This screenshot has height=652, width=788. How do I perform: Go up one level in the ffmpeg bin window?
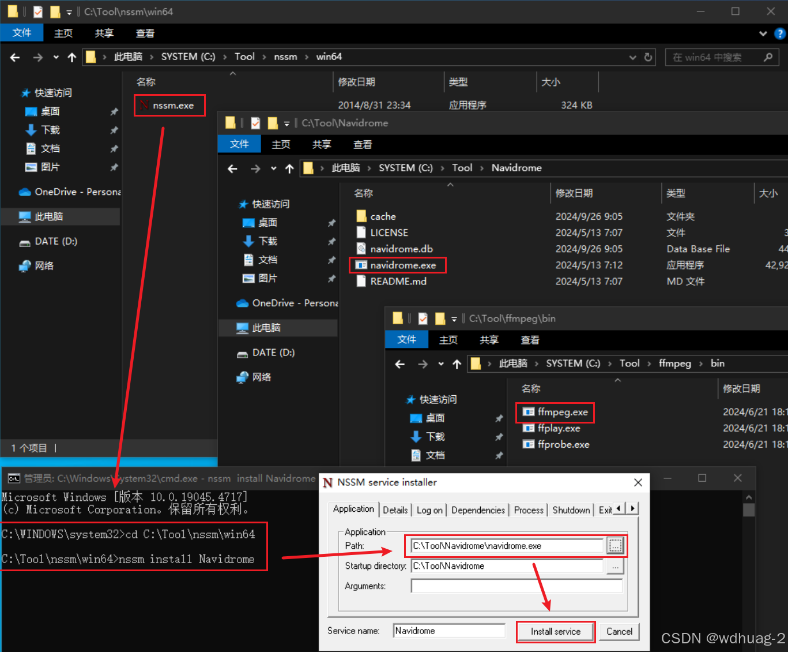click(x=457, y=364)
